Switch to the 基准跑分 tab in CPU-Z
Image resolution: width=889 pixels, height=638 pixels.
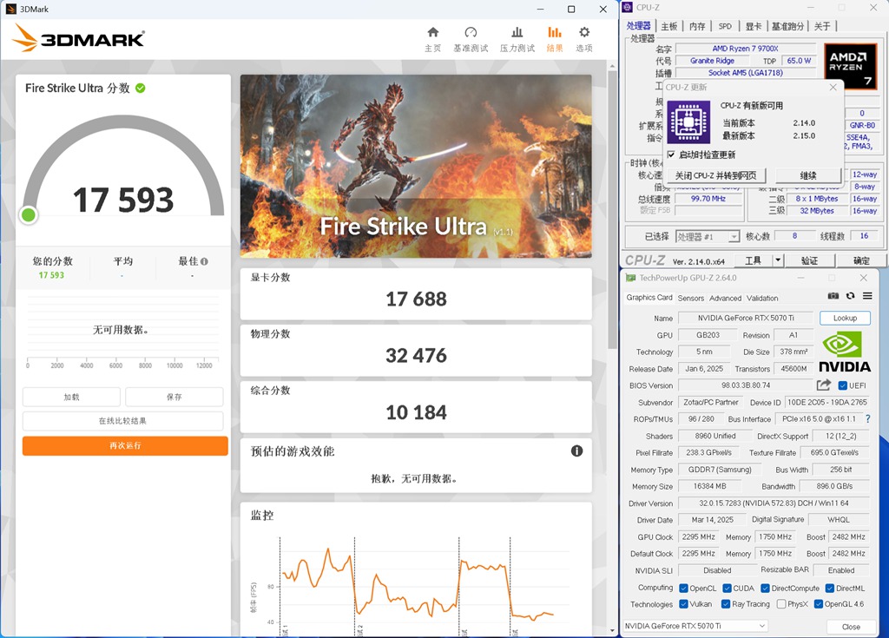(x=787, y=26)
